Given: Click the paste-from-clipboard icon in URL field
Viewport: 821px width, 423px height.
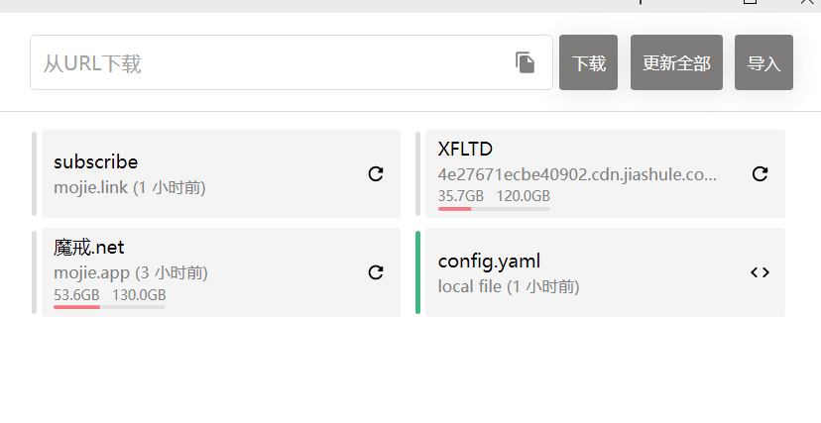Looking at the screenshot, I should (x=526, y=62).
